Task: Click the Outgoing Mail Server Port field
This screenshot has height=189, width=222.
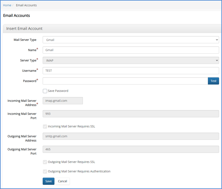Action: [131, 149]
